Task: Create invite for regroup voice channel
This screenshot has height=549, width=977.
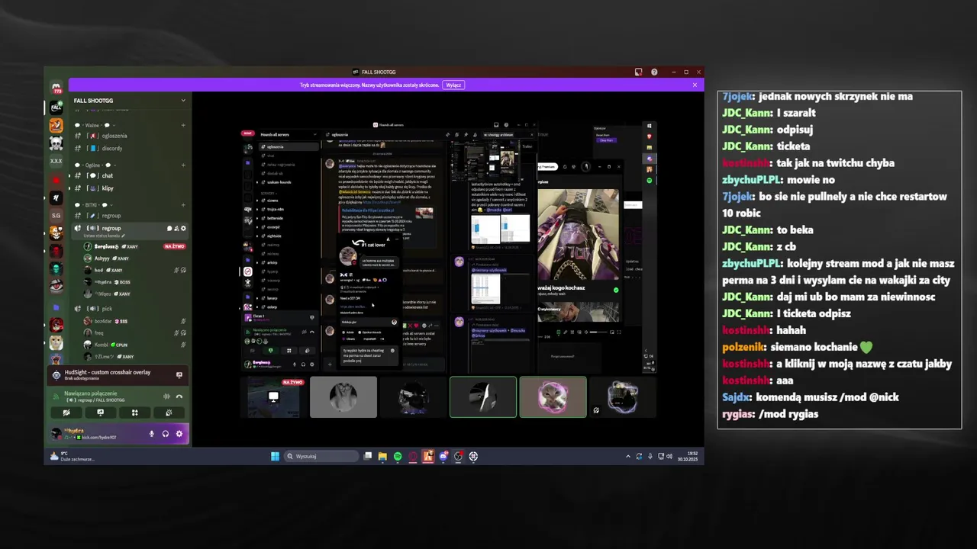Action: (176, 228)
